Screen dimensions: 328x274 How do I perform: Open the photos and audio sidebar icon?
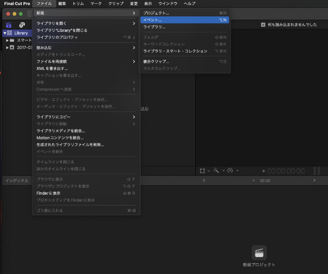(22, 25)
